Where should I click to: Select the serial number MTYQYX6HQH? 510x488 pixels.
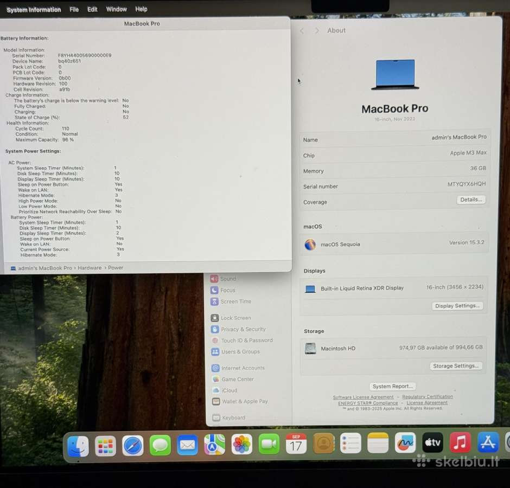pos(467,184)
